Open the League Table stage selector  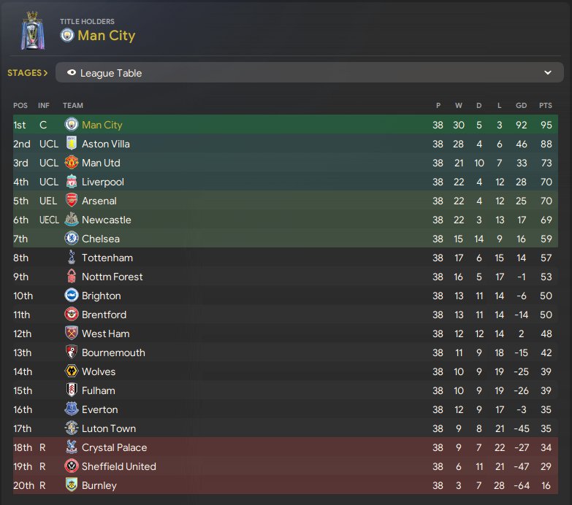tap(309, 72)
